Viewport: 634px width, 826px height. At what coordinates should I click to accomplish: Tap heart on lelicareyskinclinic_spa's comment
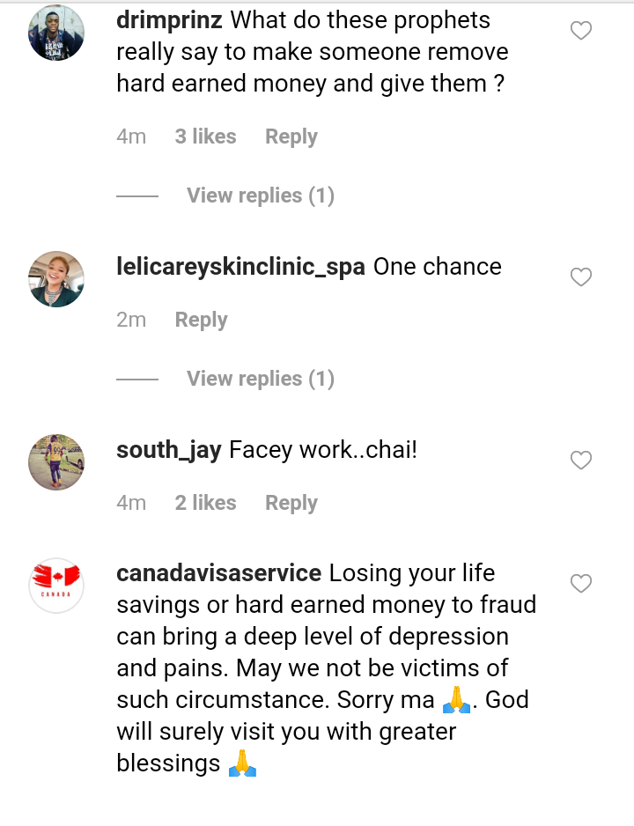(581, 277)
